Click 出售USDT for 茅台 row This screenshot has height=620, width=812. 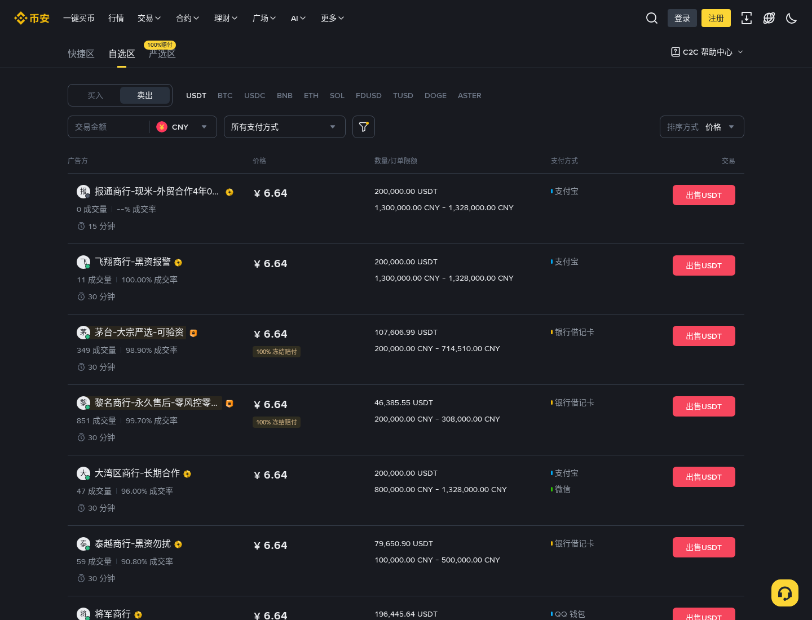[x=704, y=336]
